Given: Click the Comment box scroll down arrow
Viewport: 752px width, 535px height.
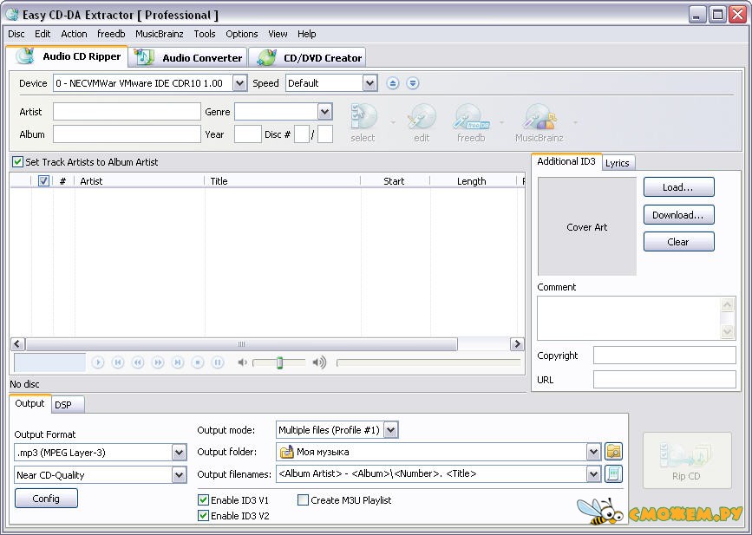Looking at the screenshot, I should [728, 331].
